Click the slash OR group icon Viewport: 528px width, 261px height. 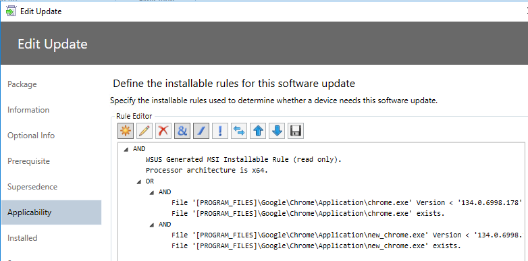(x=201, y=130)
